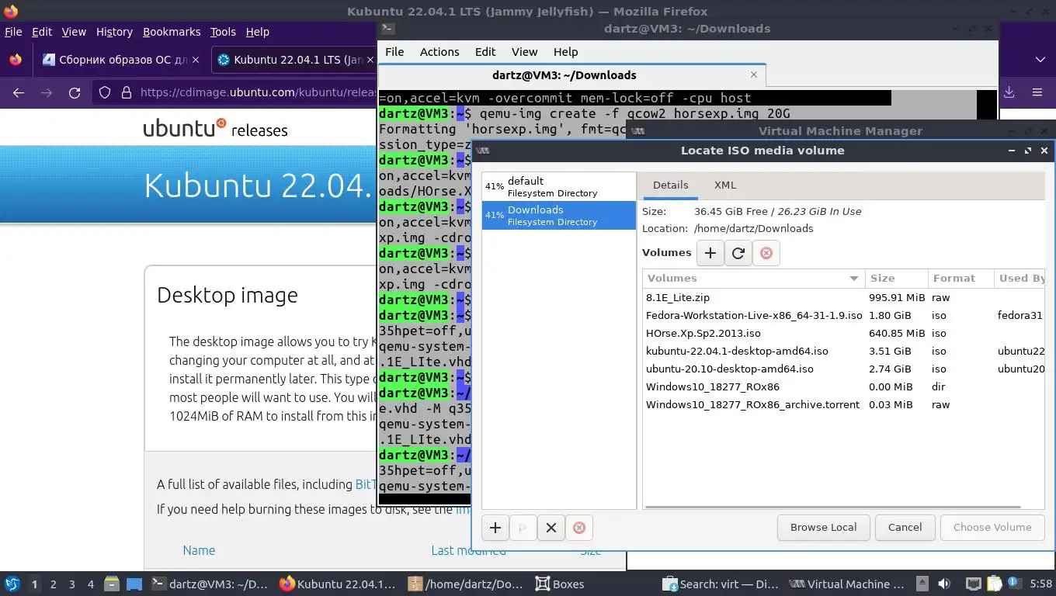Select the Windows10_18277_ROx86 directory row

(x=843, y=386)
